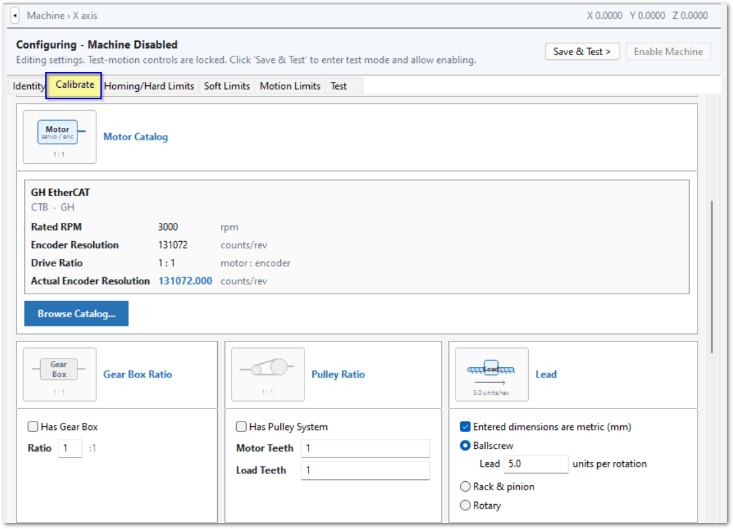Switch to the Identity tab
This screenshot has width=733, height=529.
click(28, 86)
